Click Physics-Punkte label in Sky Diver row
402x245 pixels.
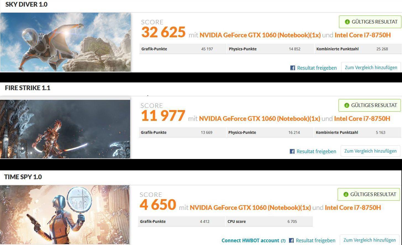click(243, 49)
